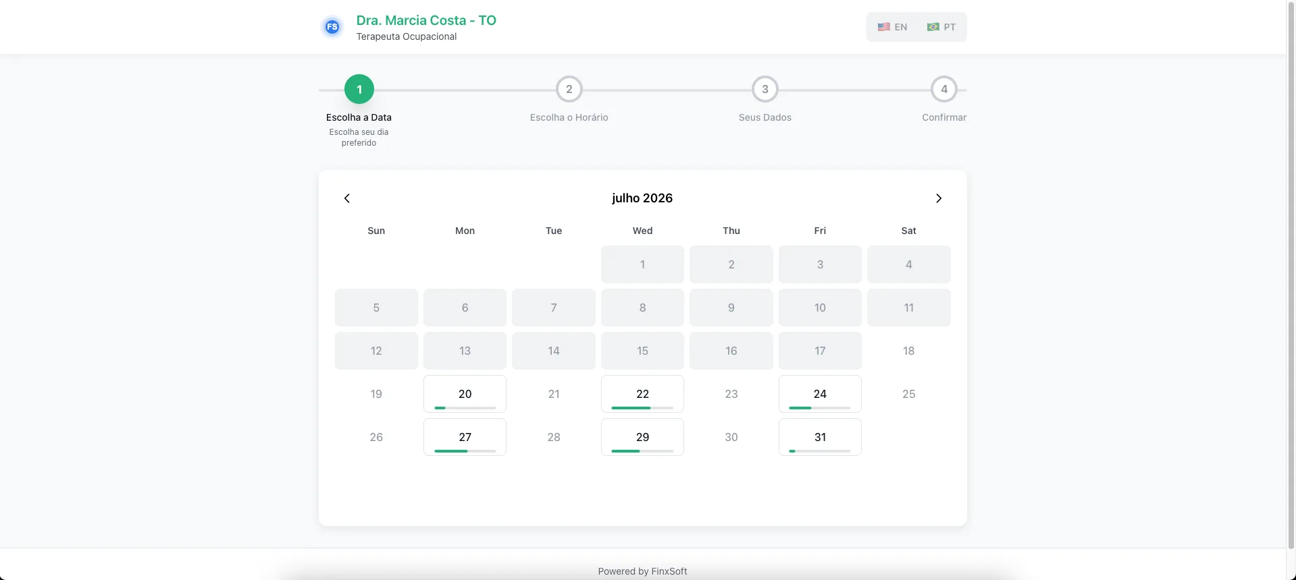This screenshot has height=580, width=1296.
Task: Advance to next month with right chevron
Action: click(x=938, y=198)
